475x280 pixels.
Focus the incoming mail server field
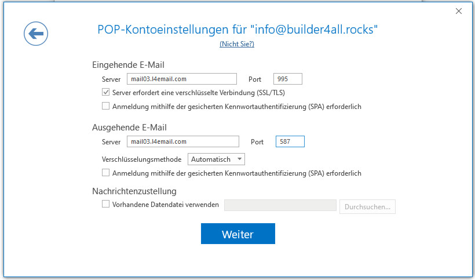(181, 79)
